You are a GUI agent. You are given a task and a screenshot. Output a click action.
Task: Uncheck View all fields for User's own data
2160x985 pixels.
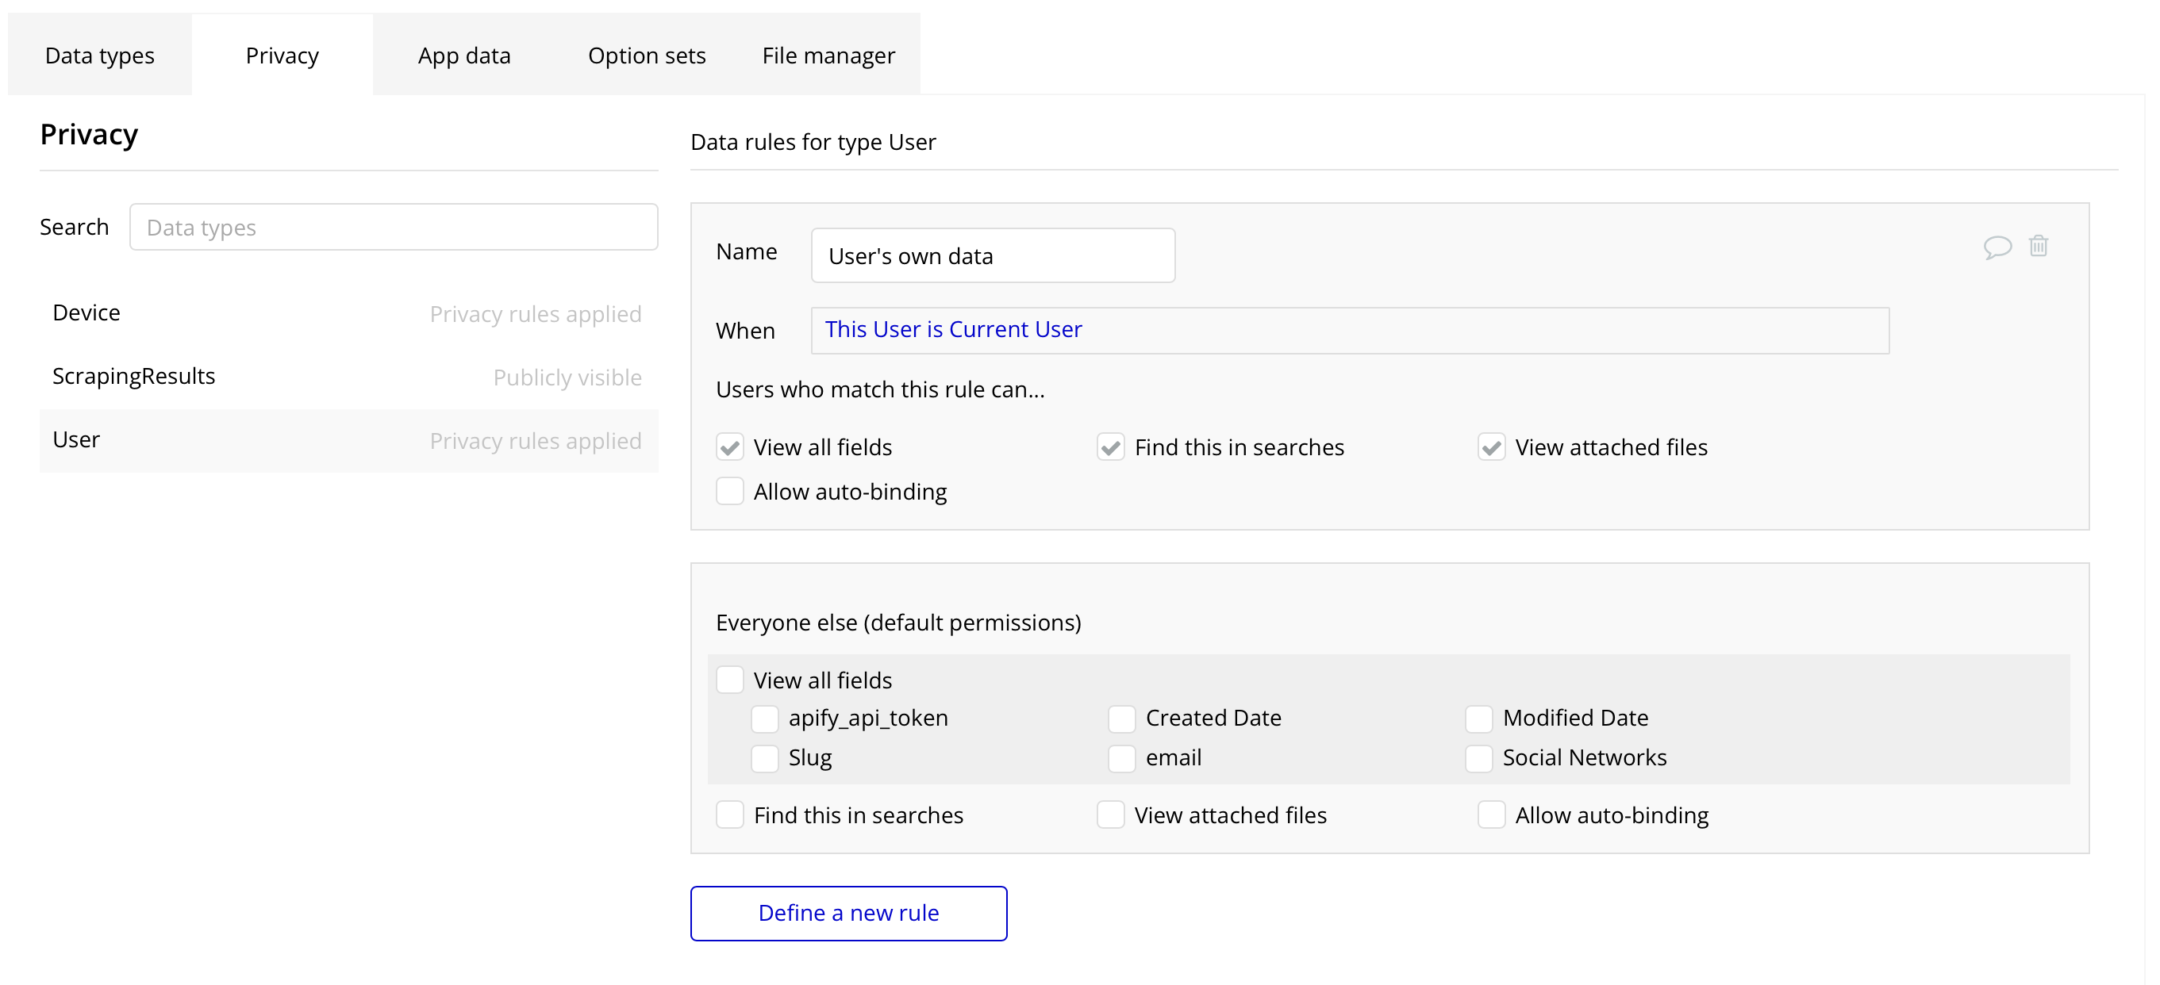pyautogui.click(x=729, y=447)
